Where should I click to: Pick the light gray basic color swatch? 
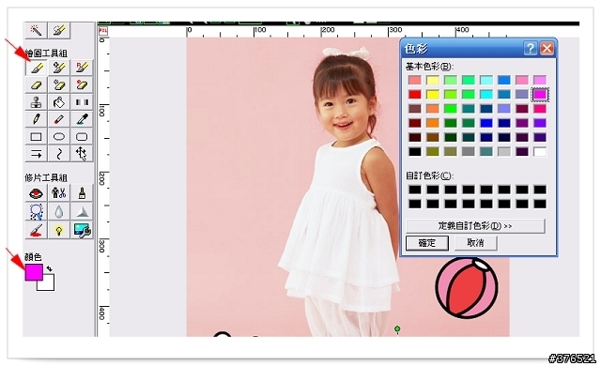point(504,152)
